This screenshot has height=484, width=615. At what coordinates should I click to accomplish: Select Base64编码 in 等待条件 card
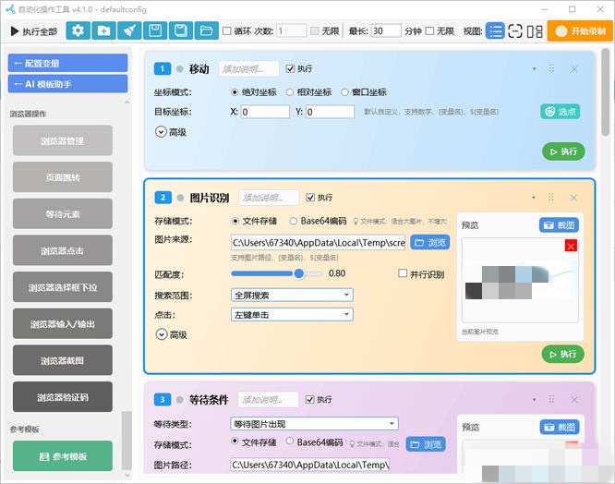[289, 441]
